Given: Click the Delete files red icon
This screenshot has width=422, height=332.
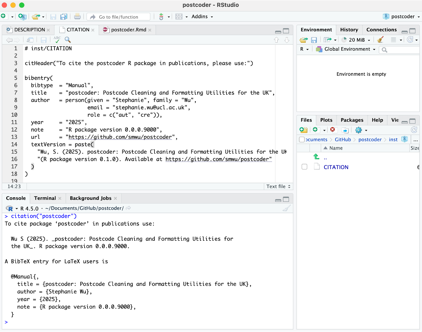Looking at the screenshot, I should pyautogui.click(x=332, y=130).
